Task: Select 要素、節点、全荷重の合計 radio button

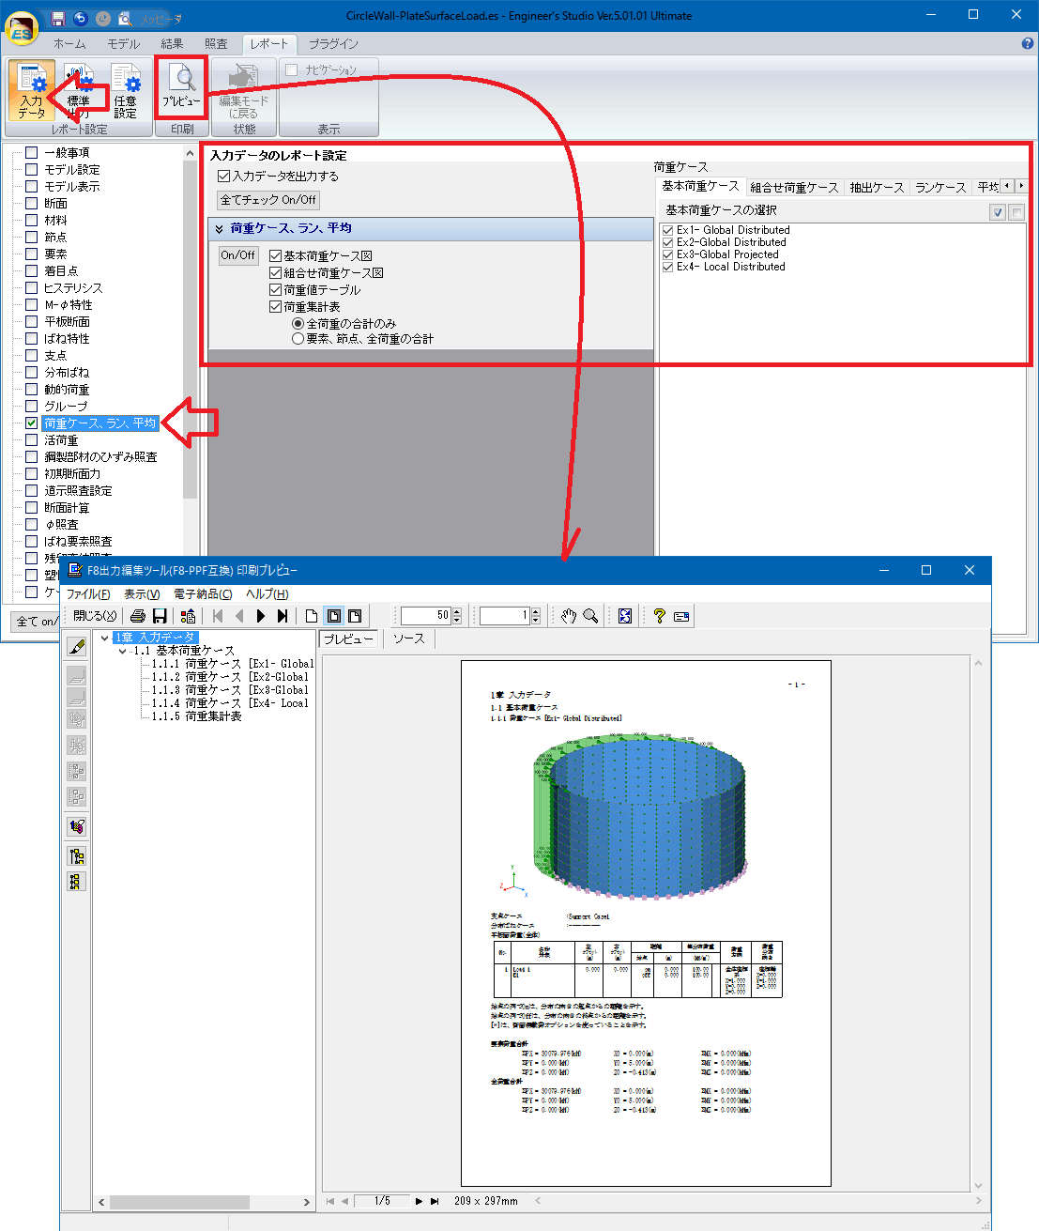Action: tap(298, 339)
